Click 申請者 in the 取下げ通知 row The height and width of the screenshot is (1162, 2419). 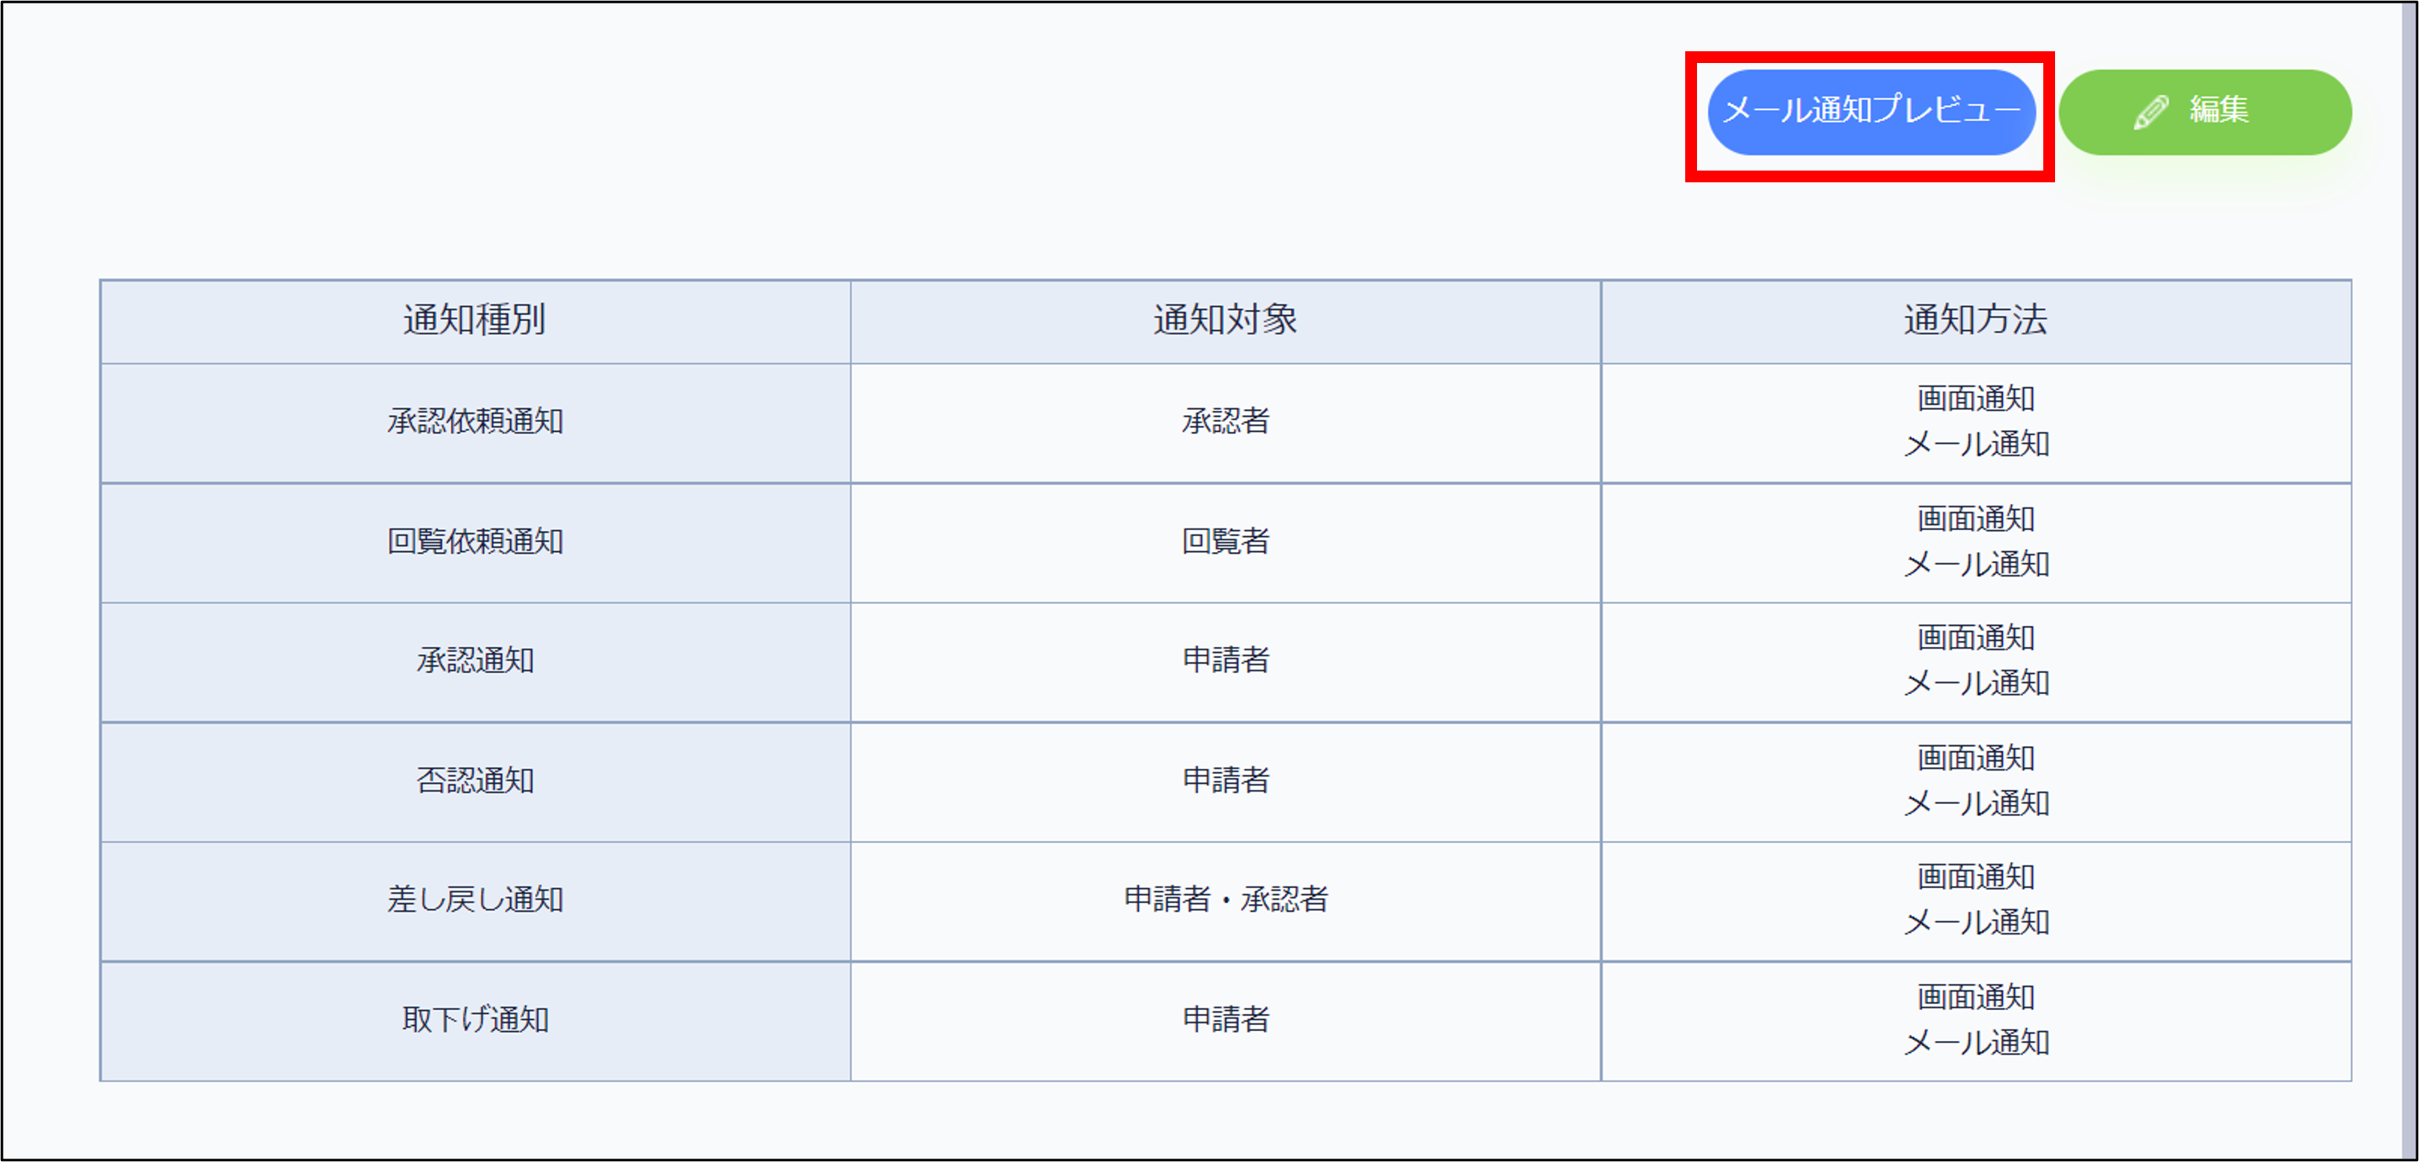[x=1225, y=1020]
